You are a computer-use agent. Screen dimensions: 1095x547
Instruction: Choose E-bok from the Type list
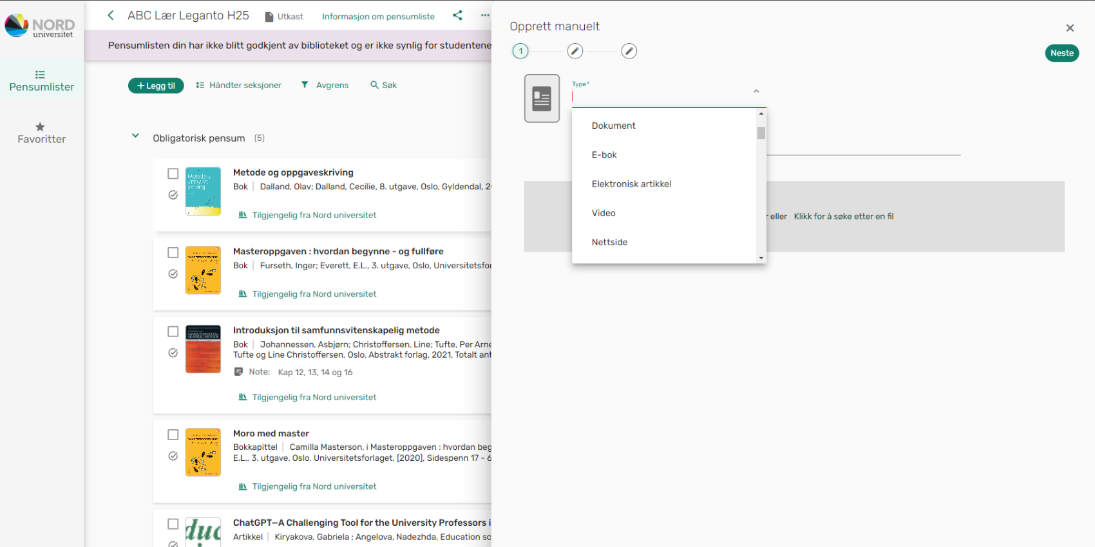664,154
